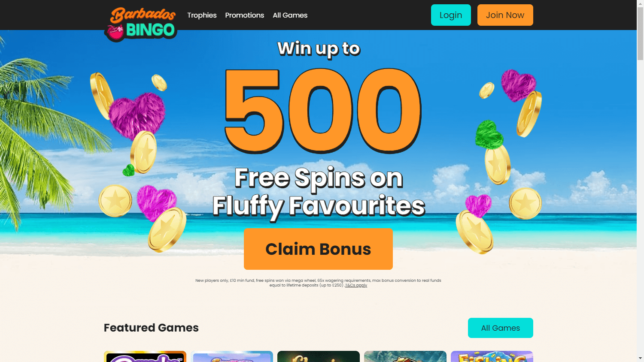
Task: Click the scrollbar down arrow
Action: click(x=641, y=358)
